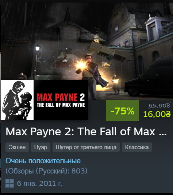173x195 pixels.
Task: Click the 6 янв. 2011 г. release date
Action: point(40,183)
